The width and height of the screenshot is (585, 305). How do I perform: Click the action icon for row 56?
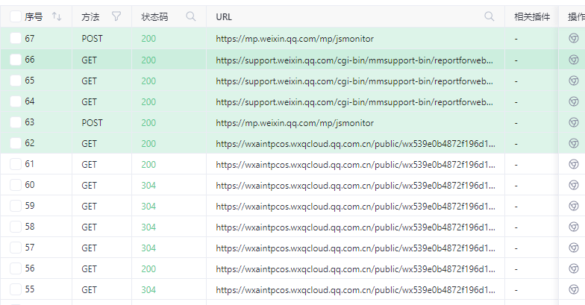(573, 268)
